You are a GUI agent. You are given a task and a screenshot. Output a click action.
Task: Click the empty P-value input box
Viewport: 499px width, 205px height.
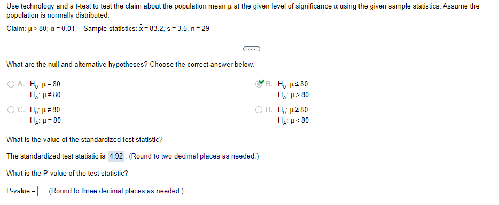tap(42, 191)
